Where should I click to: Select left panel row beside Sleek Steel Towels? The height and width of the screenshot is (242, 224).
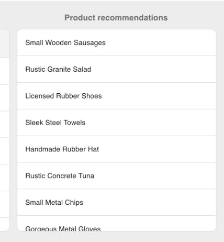point(4,125)
